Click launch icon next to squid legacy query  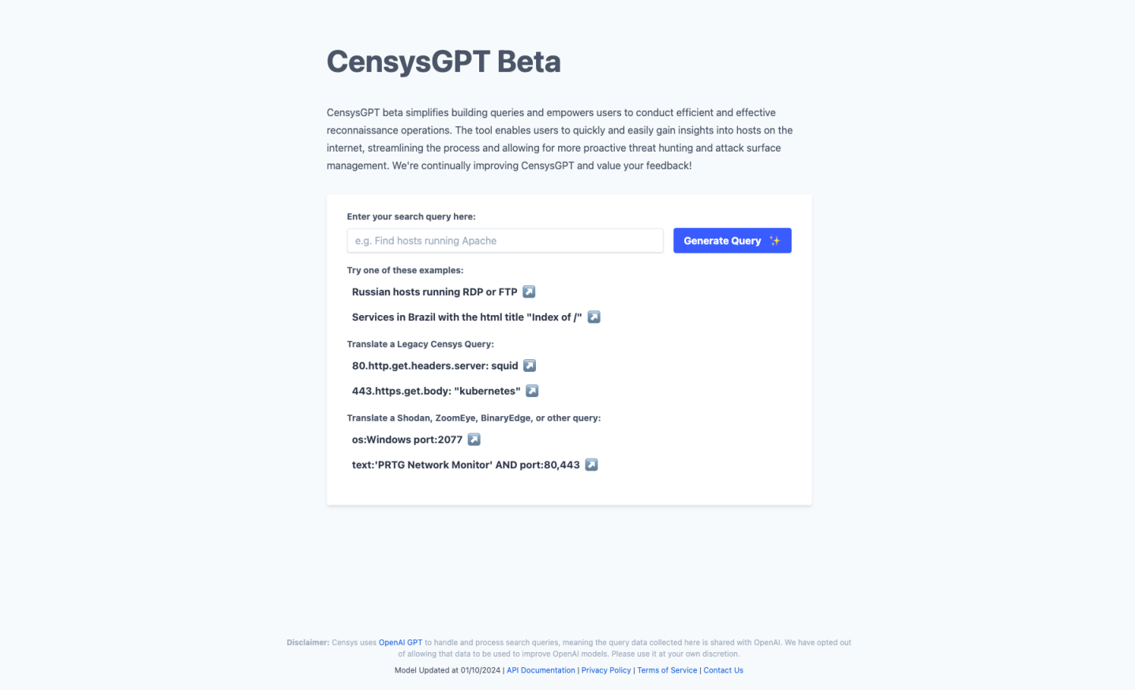[x=530, y=366]
